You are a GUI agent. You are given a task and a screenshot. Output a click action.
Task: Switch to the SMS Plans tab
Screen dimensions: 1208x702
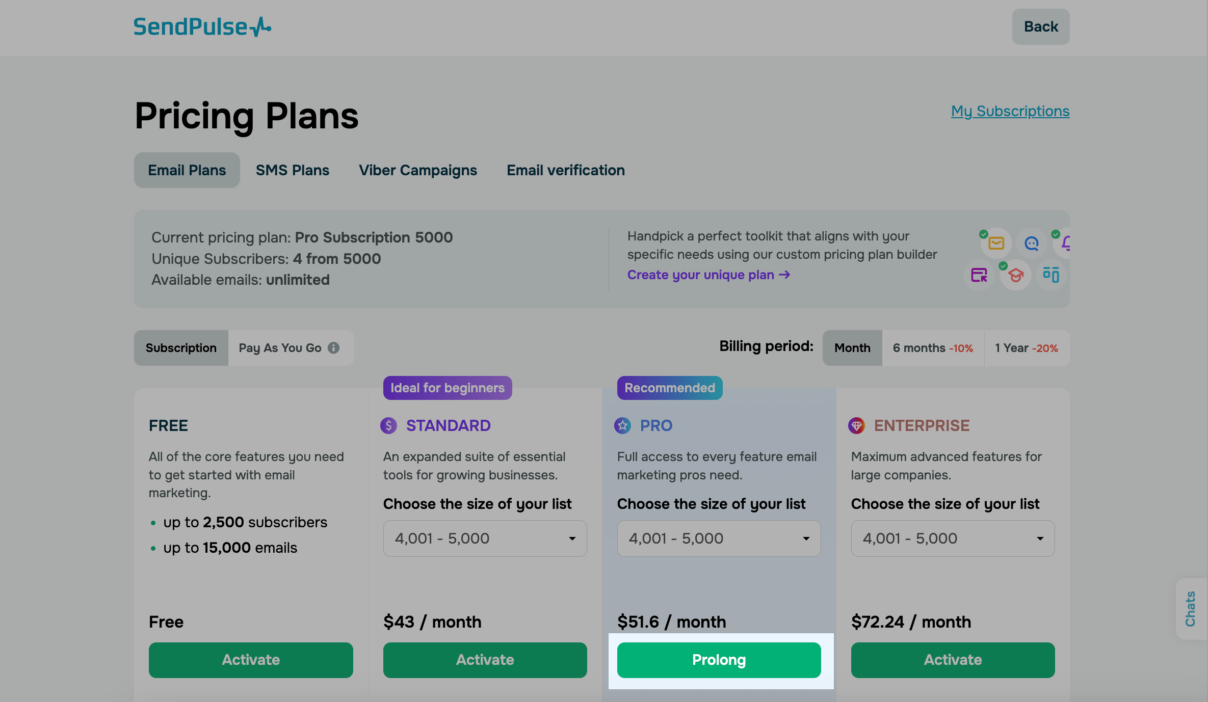tap(292, 170)
